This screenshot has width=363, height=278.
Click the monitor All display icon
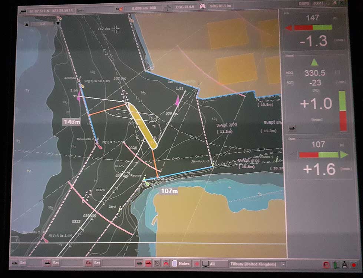coord(205,264)
